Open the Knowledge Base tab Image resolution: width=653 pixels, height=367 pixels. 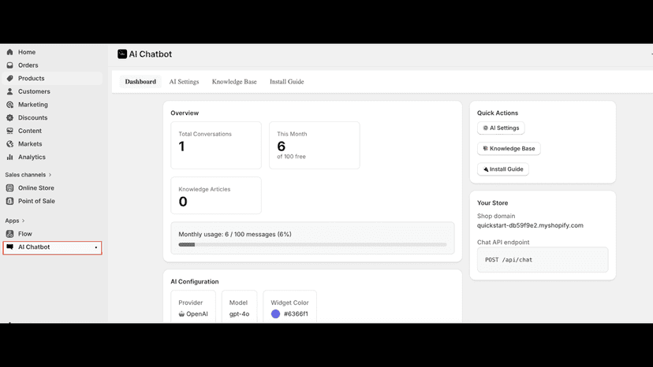pyautogui.click(x=234, y=82)
